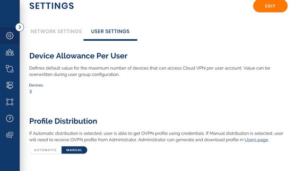Image resolution: width=293 pixels, height=171 pixels.
Task: Set profile distribution to Manual
Action: (74, 150)
